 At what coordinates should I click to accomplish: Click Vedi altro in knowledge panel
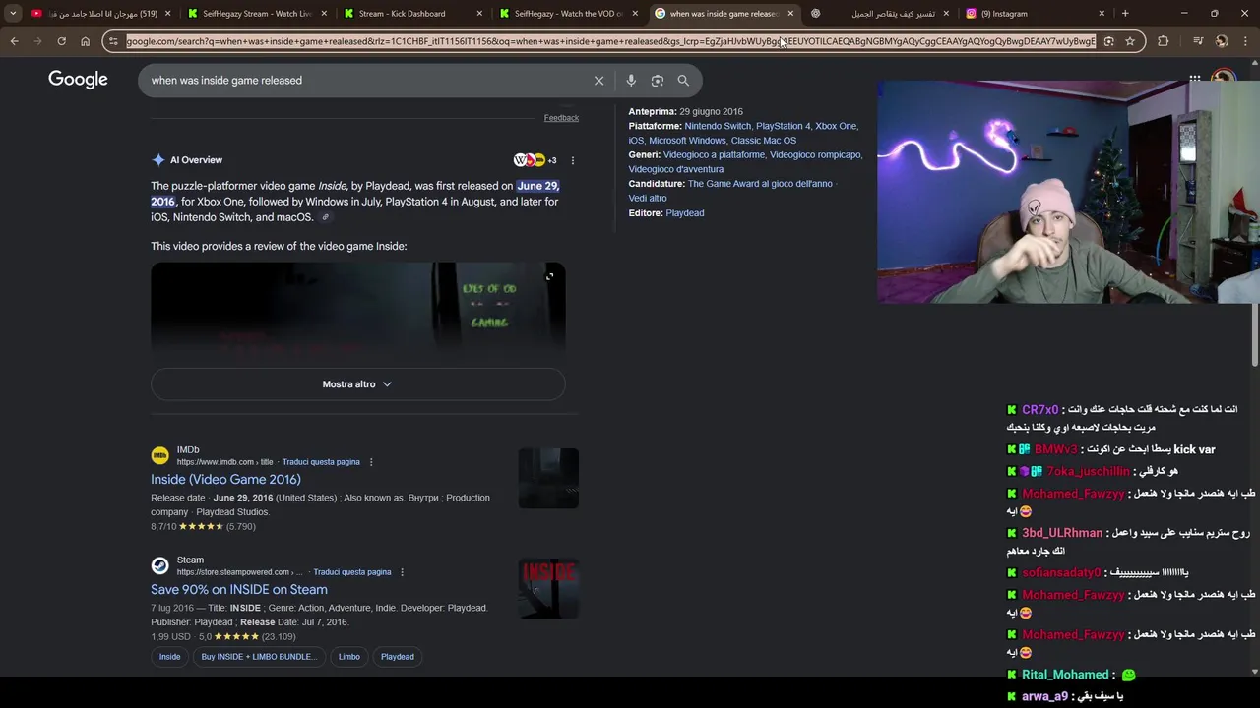tap(648, 199)
